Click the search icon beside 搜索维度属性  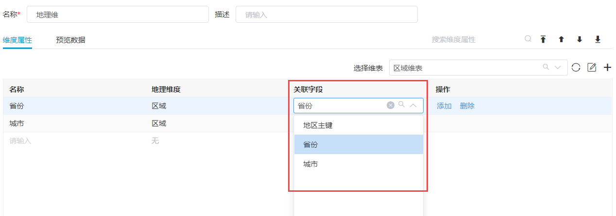[x=528, y=39]
